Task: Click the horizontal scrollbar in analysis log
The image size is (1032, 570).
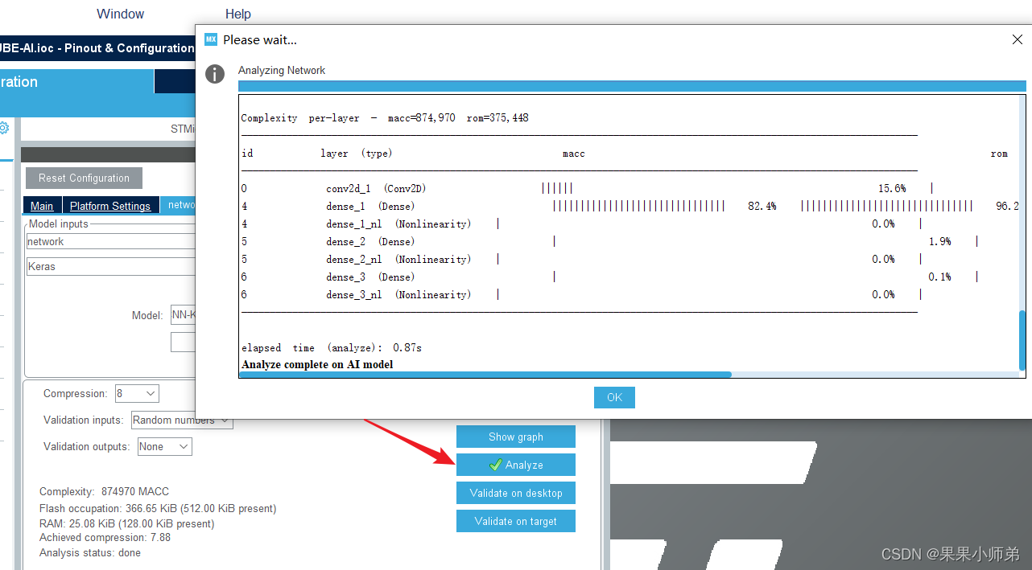Action: [485, 374]
